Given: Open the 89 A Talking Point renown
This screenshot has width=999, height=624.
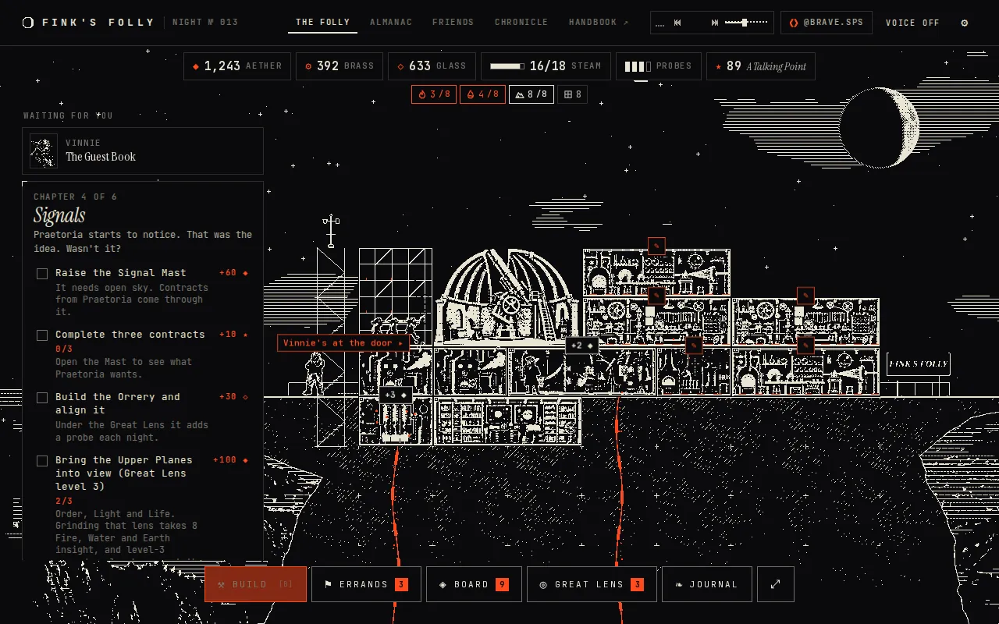Looking at the screenshot, I should coord(761,66).
